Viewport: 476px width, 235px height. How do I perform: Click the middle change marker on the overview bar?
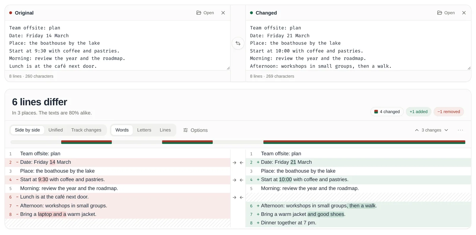187,142
